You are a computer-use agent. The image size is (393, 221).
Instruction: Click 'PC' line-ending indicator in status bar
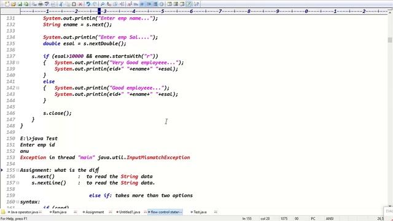313,219
